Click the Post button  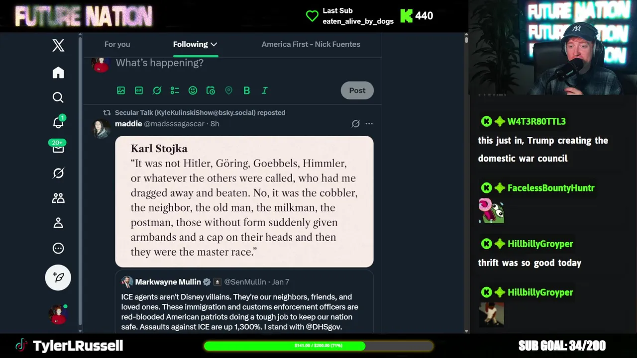point(357,90)
